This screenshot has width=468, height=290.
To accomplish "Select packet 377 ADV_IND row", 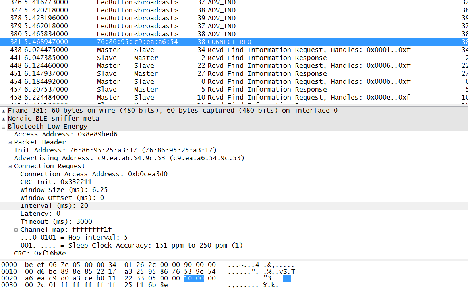I will click(234, 10).
